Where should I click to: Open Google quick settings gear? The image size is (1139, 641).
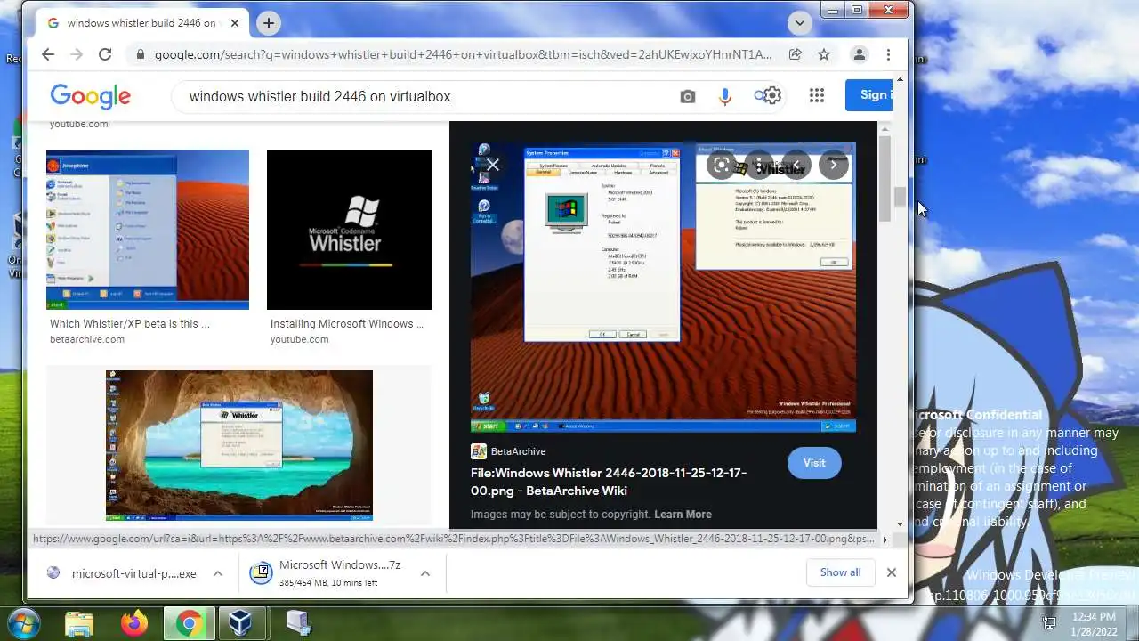tap(772, 95)
